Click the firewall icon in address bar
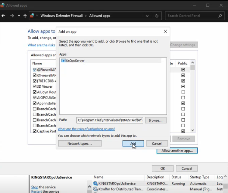Screen dimensions: 228x193 pyautogui.click(x=32, y=16)
